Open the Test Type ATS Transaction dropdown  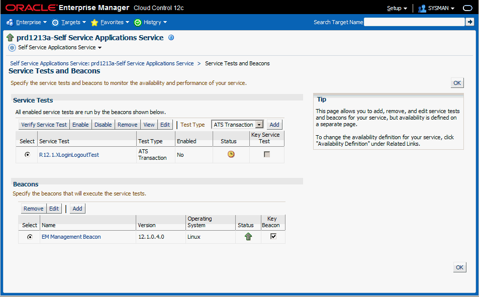pos(238,125)
